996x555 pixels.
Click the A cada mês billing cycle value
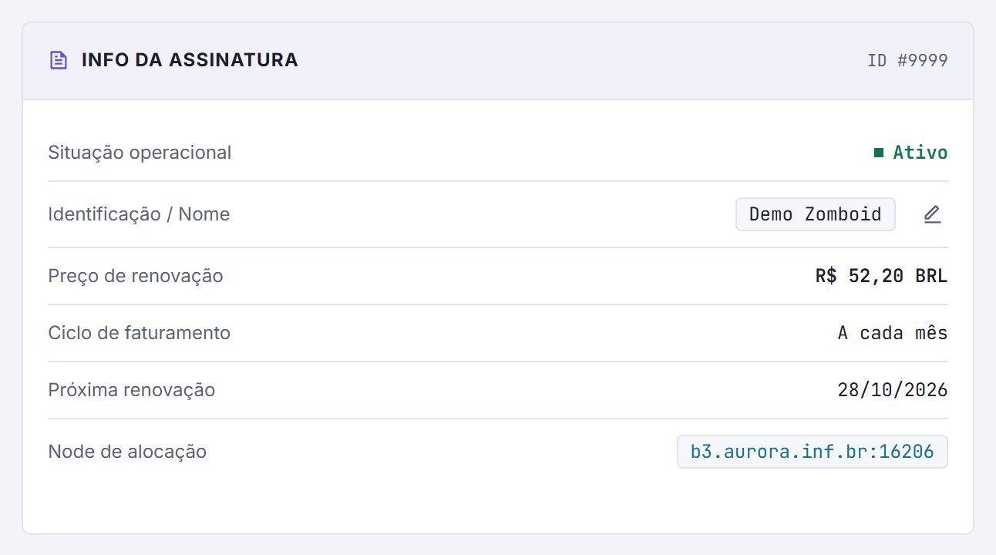tap(893, 333)
